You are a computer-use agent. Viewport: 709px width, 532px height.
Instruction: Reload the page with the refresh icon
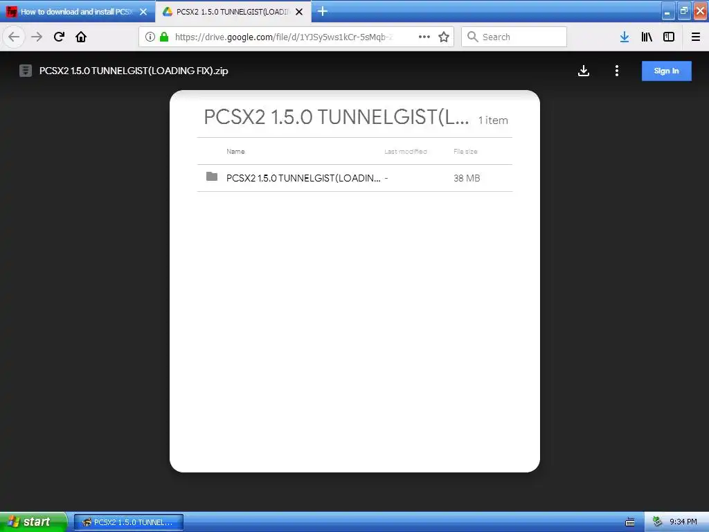pos(59,37)
